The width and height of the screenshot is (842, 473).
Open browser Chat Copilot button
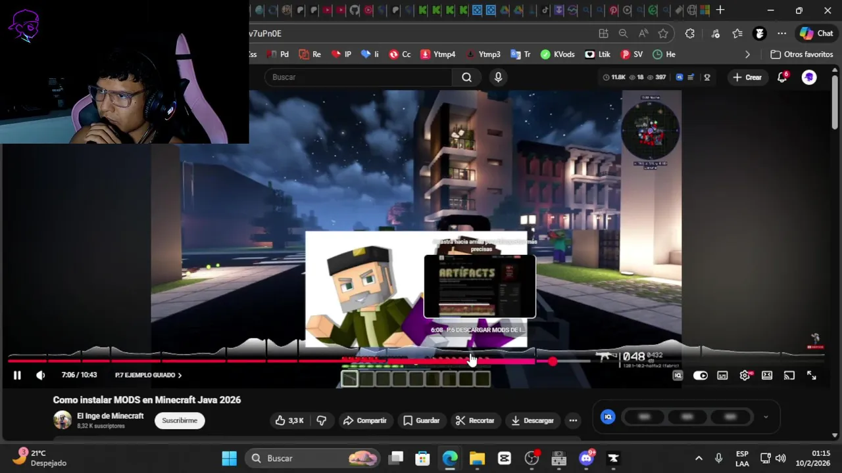816,34
